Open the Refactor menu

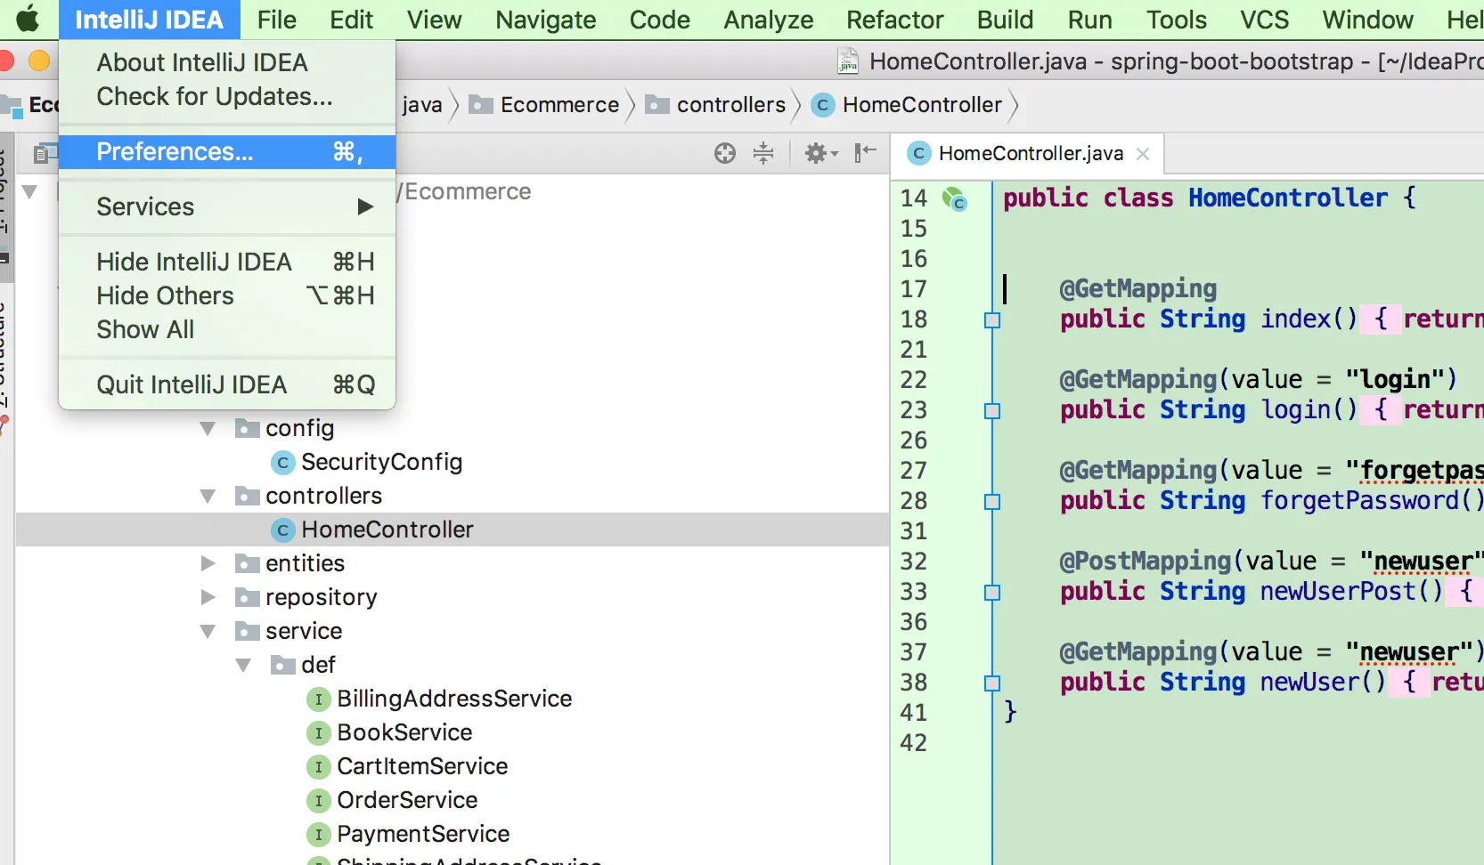(x=895, y=20)
